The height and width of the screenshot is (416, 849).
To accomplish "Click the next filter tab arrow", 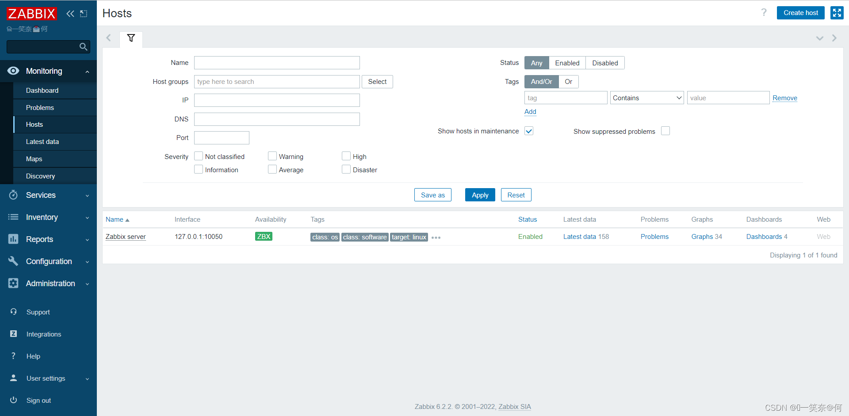I will [834, 38].
